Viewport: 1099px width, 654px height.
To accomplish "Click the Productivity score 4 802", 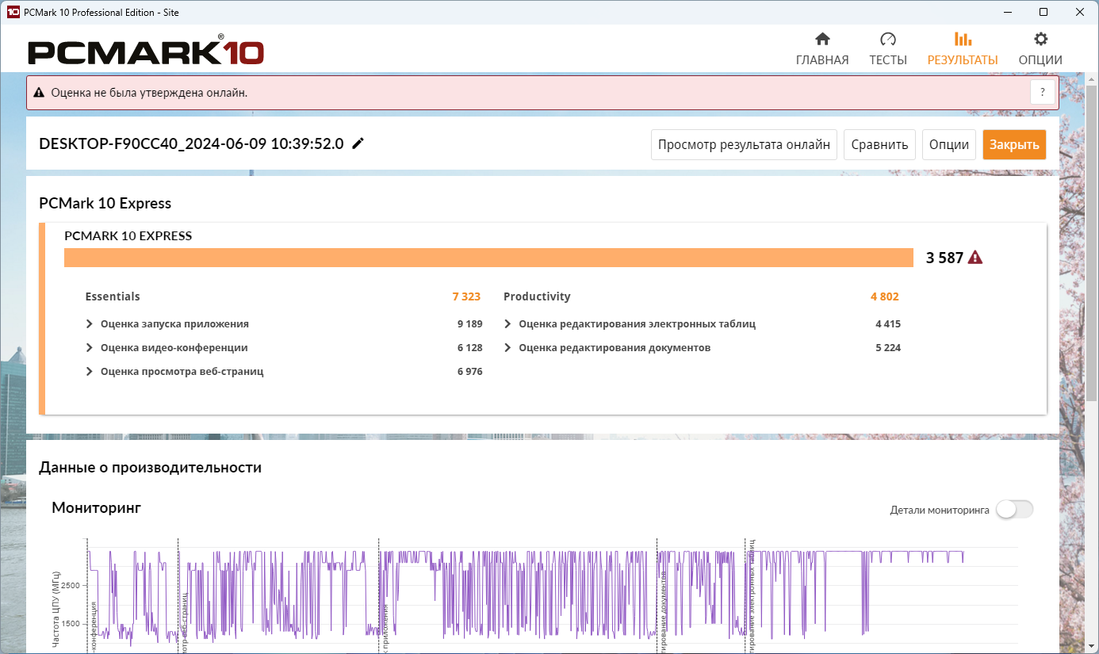I will tap(885, 296).
